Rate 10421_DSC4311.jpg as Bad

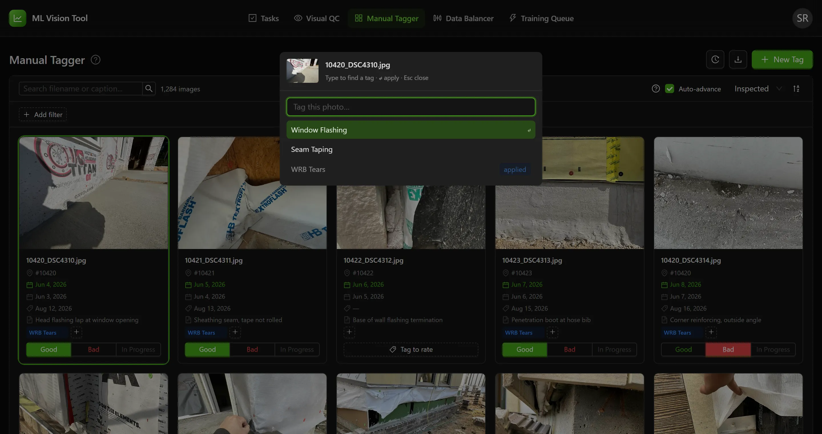click(x=252, y=349)
